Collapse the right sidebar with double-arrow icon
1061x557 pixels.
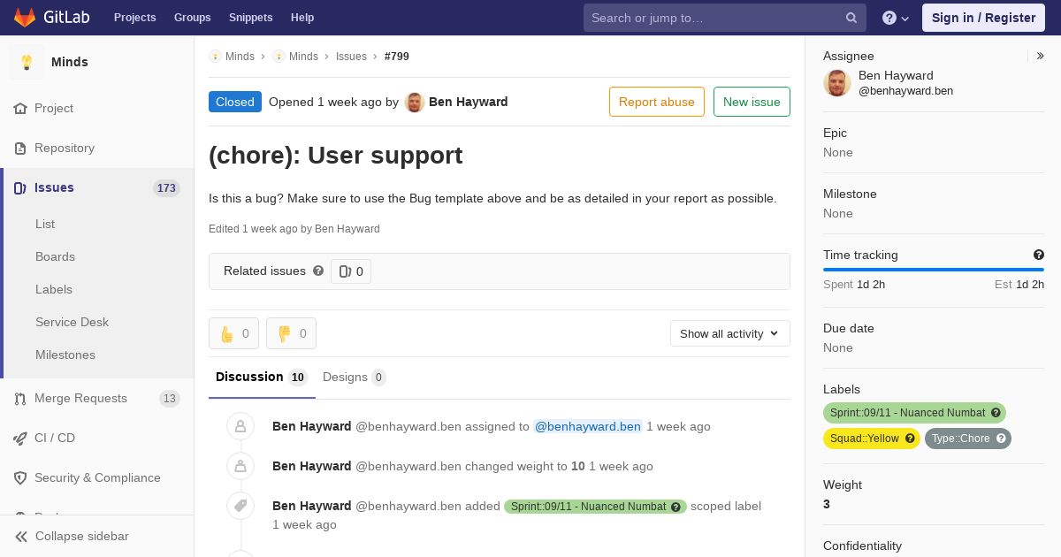click(1041, 56)
